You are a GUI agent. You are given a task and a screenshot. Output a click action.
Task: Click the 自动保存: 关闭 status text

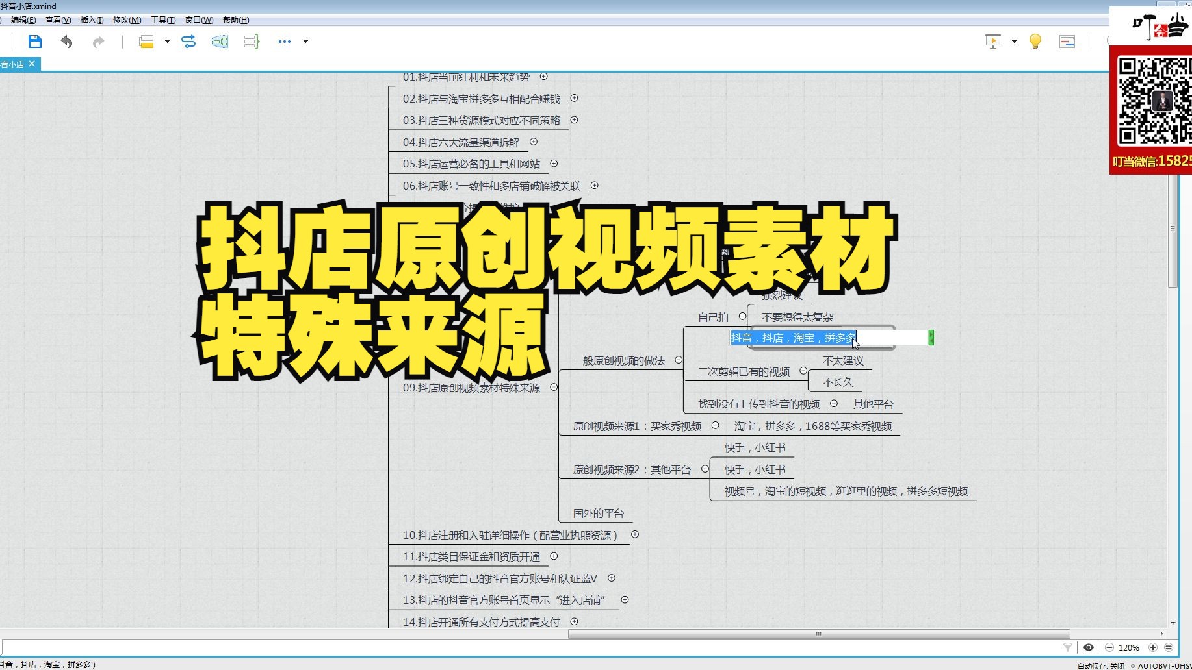1101,665
